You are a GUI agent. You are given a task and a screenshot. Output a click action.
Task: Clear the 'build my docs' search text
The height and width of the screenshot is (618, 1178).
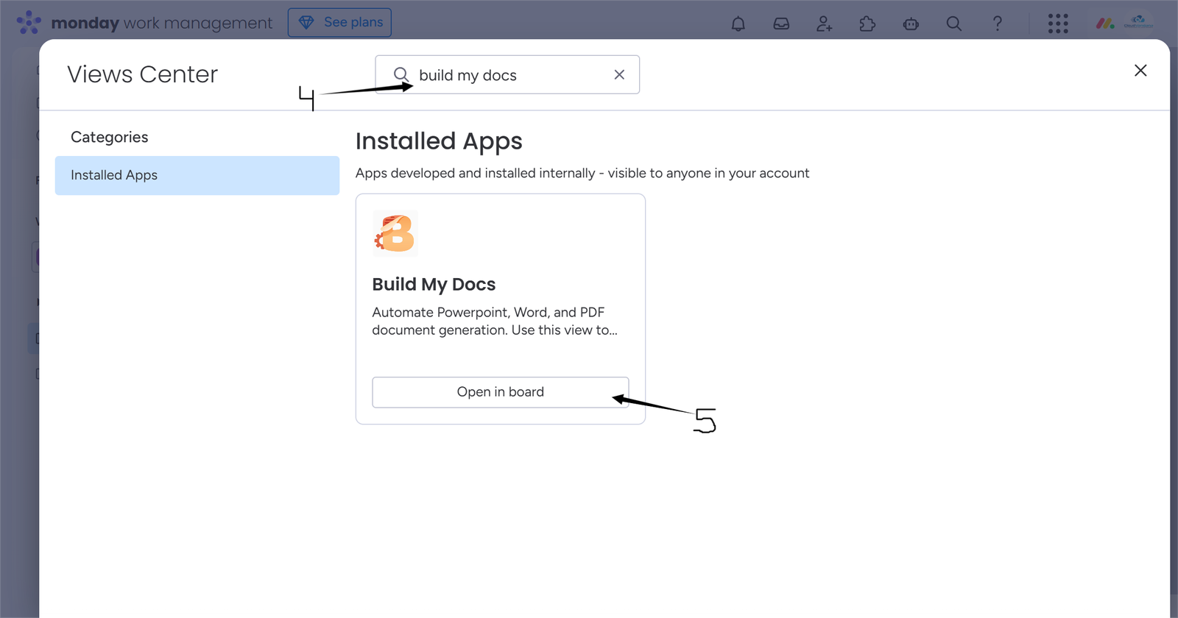pos(619,74)
